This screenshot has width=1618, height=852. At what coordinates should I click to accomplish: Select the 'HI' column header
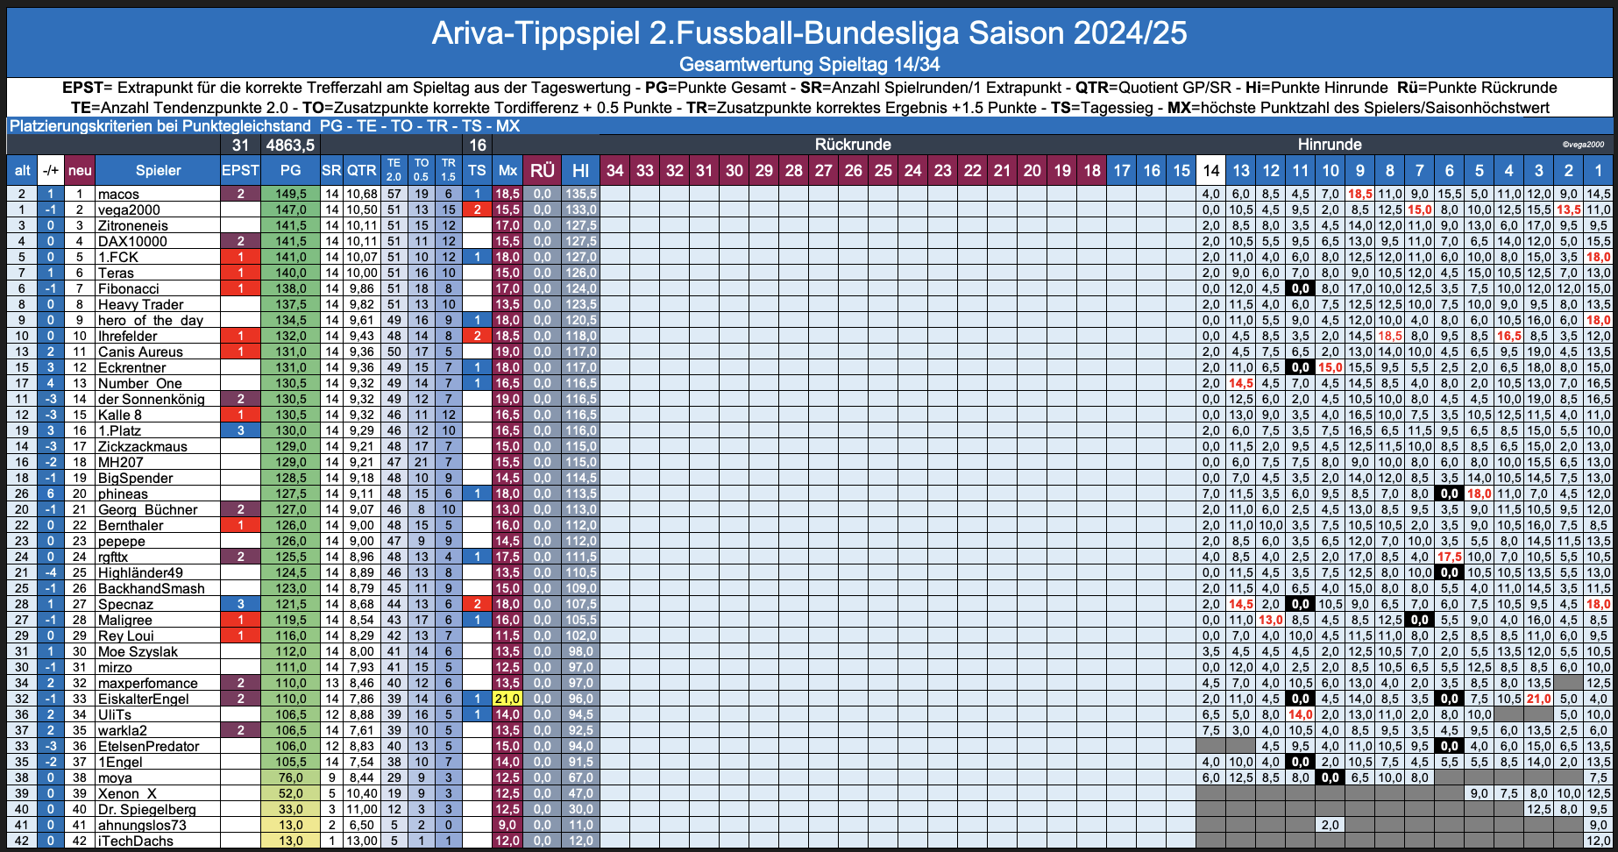(580, 170)
